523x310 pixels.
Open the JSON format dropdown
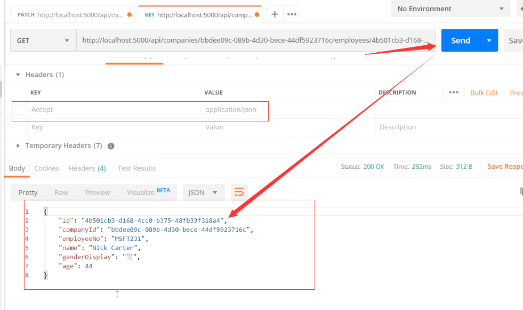tap(203, 192)
